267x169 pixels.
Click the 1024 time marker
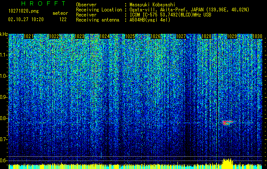coord(105,36)
